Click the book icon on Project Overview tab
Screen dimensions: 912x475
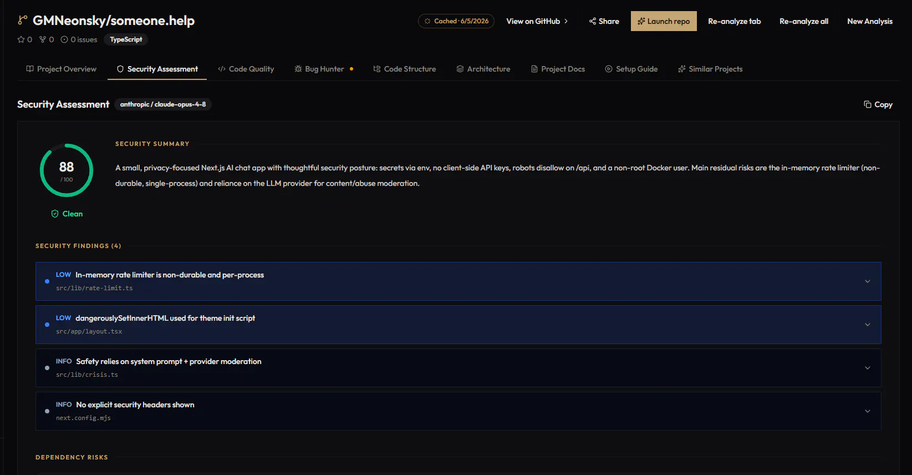click(30, 69)
